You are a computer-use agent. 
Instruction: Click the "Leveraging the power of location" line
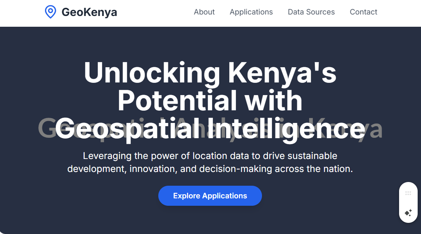[x=210, y=156]
